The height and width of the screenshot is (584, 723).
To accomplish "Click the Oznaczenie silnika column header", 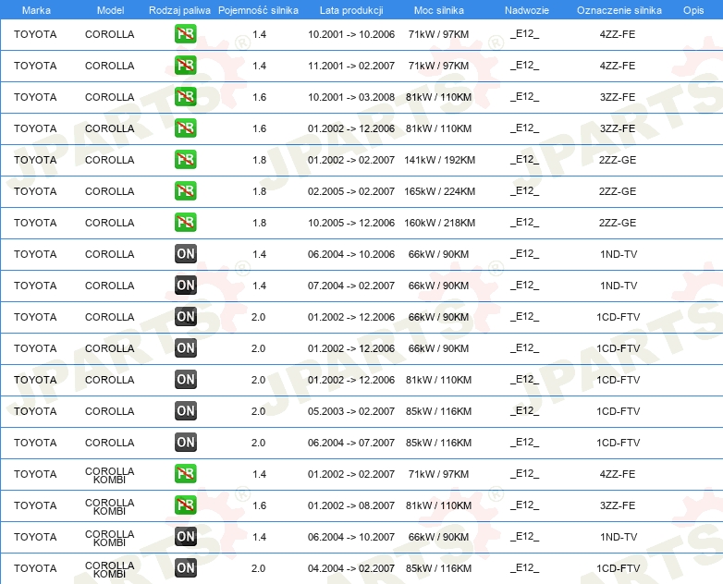I will (x=619, y=10).
